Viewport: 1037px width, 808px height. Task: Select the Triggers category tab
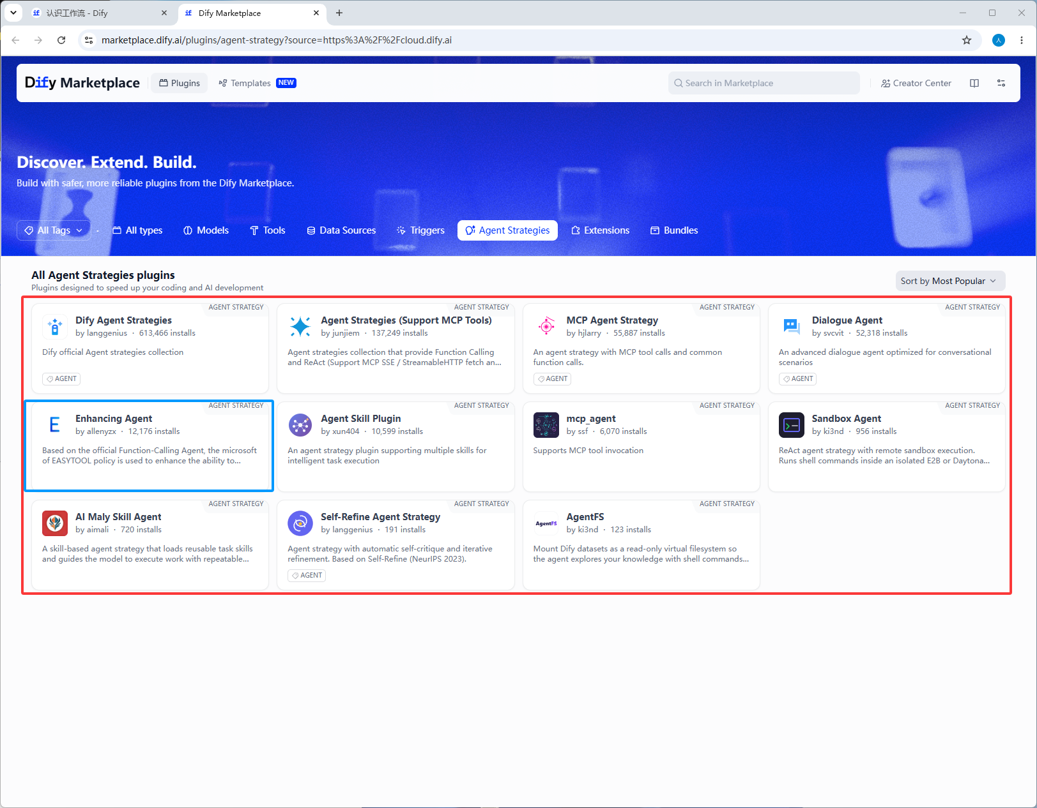[x=420, y=230]
